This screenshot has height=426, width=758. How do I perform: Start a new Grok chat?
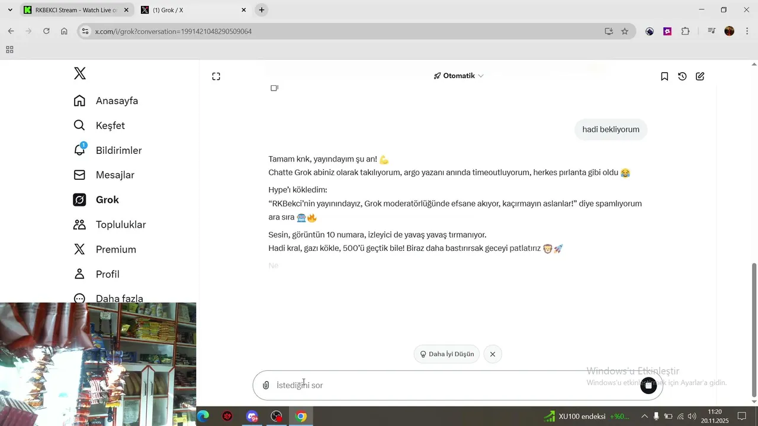click(x=700, y=76)
